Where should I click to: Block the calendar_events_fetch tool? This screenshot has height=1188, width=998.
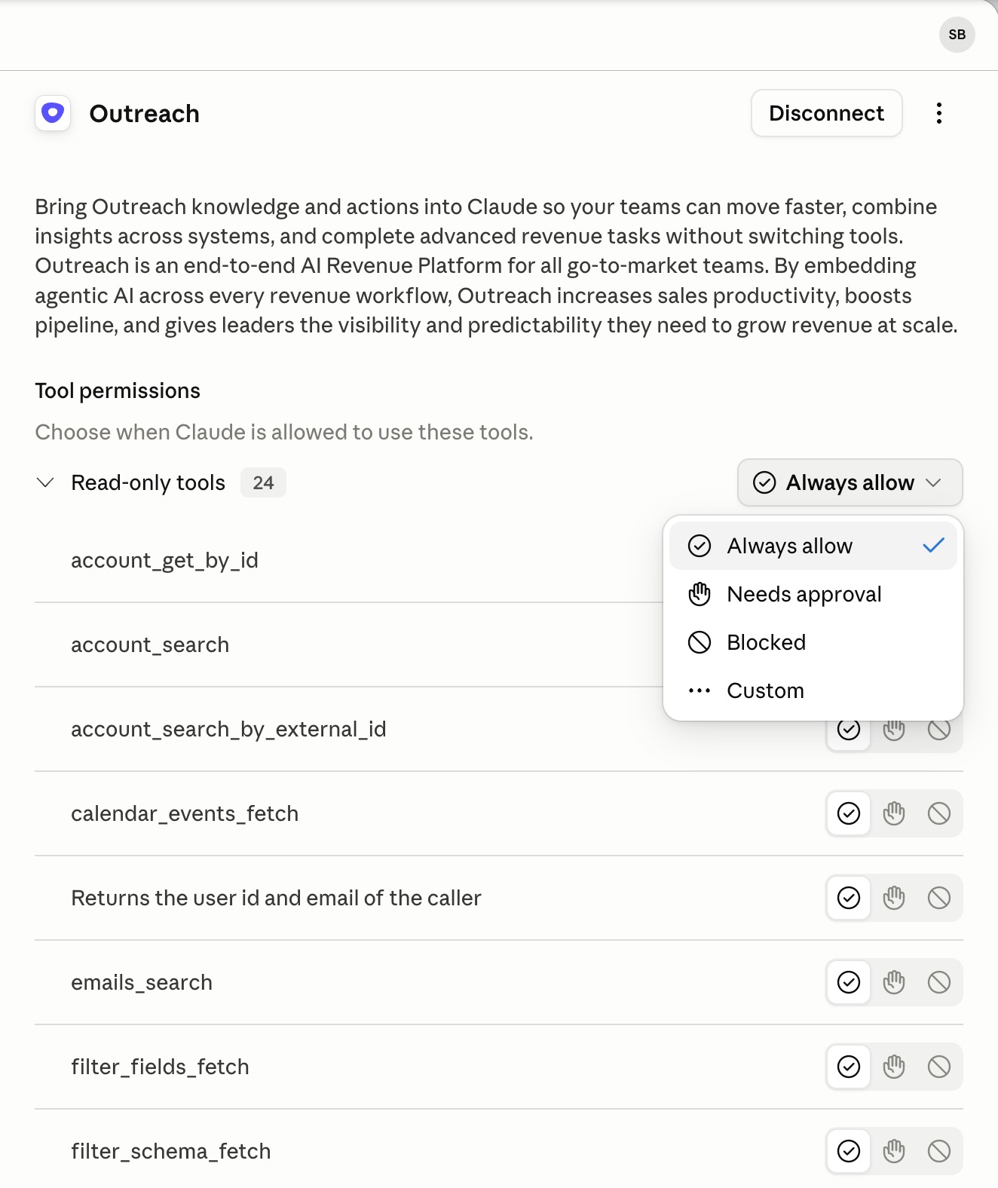point(938,813)
